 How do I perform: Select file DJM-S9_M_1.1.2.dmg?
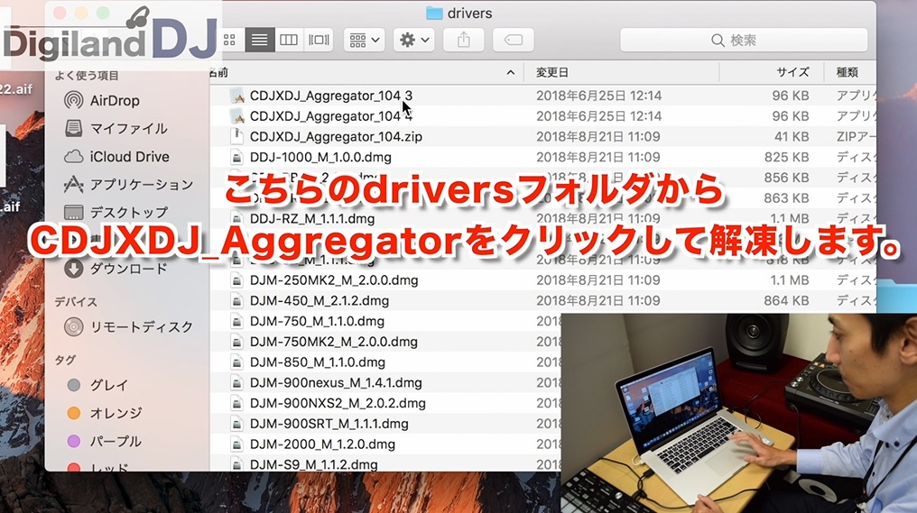(x=313, y=464)
